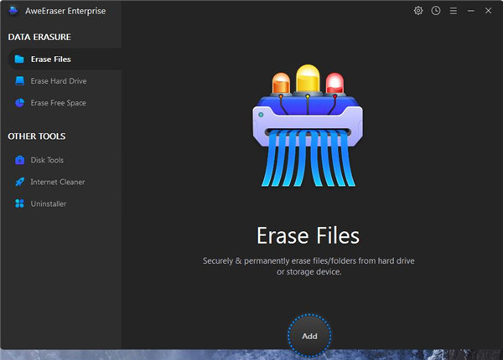The width and height of the screenshot is (503, 360).
Task: Click the Uninstaller squares icon
Action: 19,203
